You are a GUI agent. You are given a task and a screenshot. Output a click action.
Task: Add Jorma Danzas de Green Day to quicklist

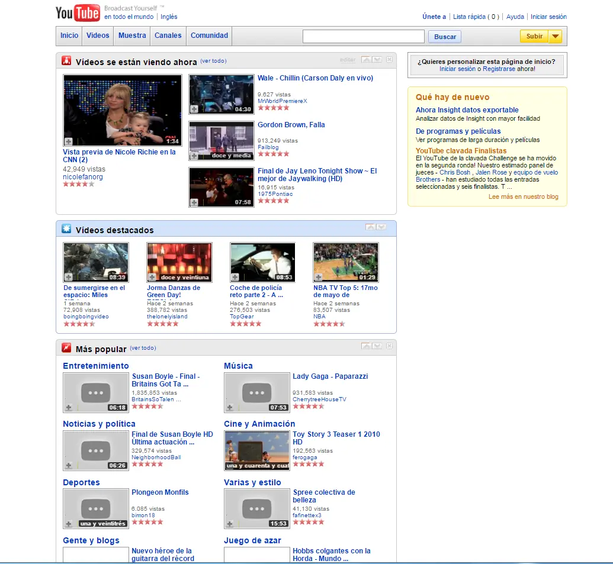pos(152,278)
